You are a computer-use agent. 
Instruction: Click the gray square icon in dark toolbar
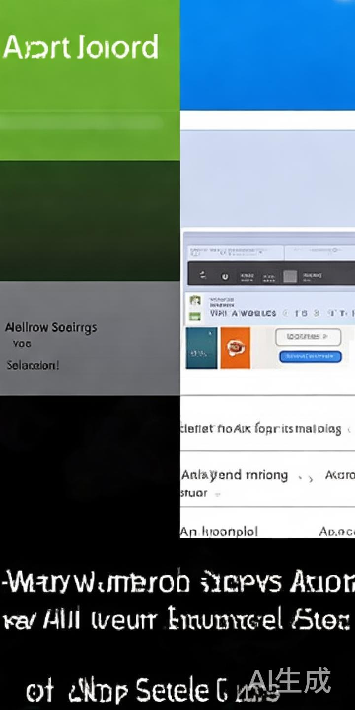(x=290, y=276)
